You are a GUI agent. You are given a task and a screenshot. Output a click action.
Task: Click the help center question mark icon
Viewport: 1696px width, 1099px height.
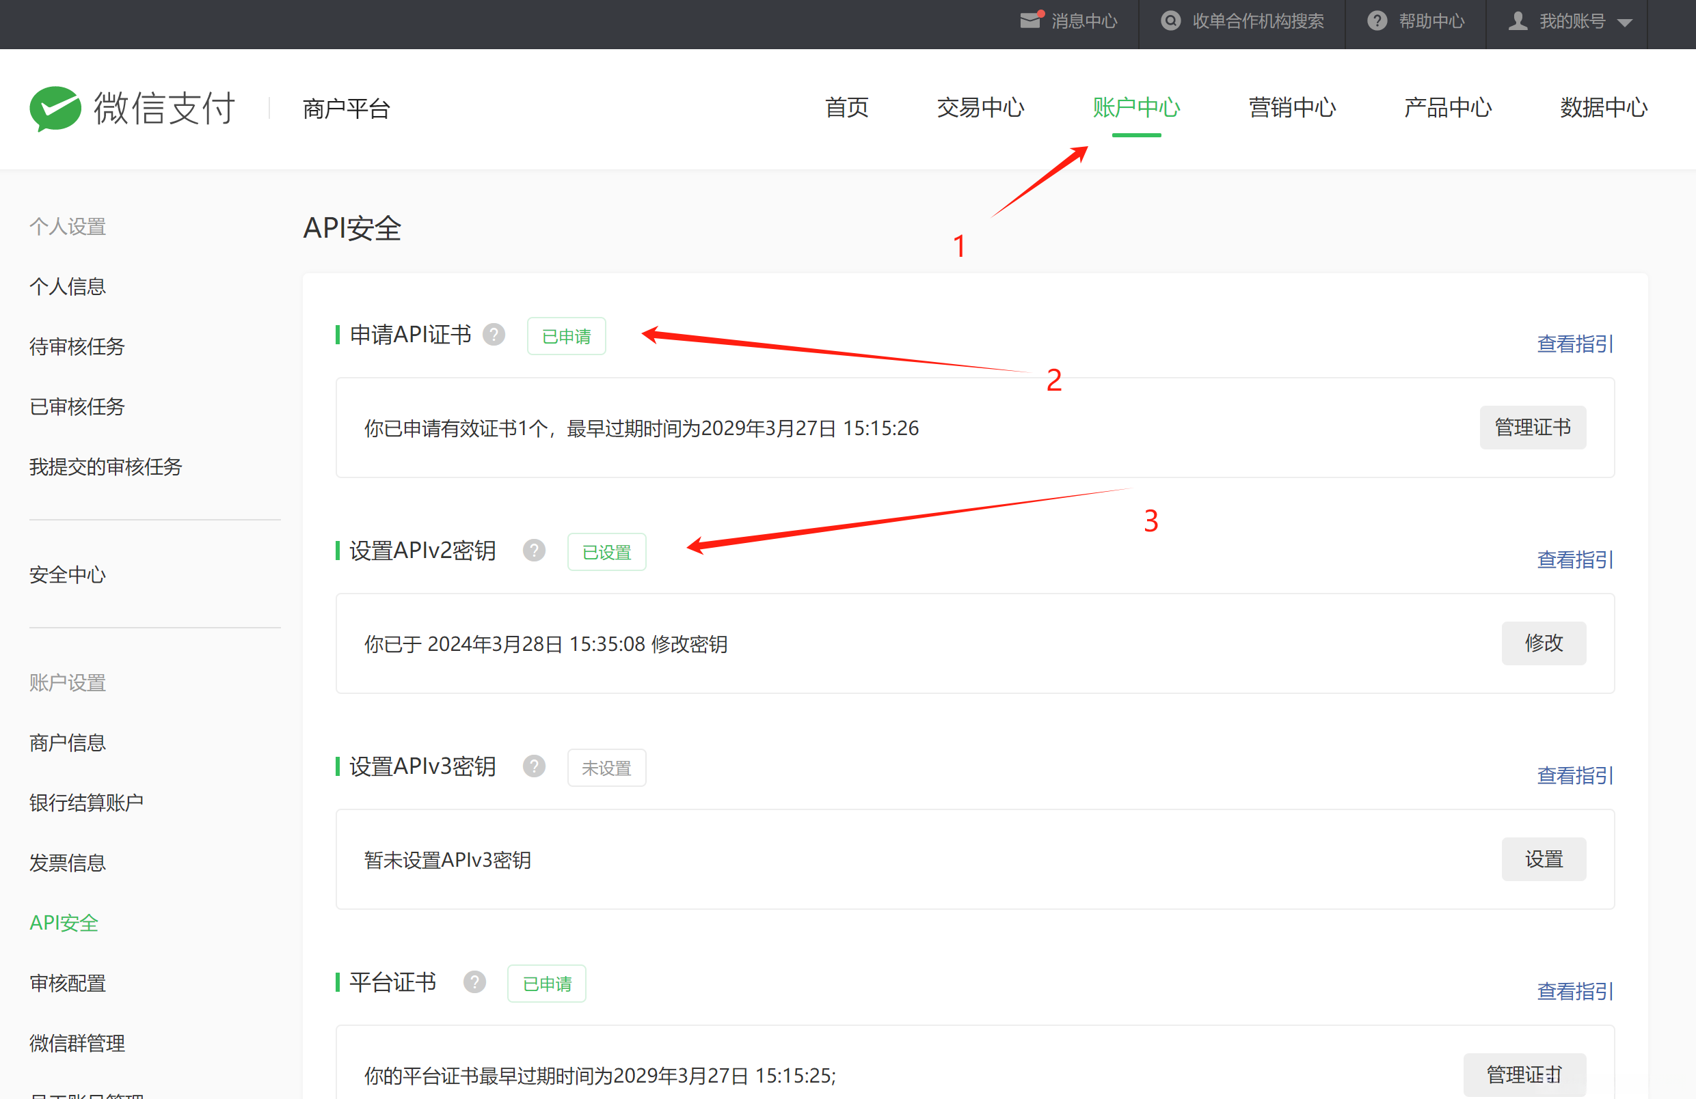click(1377, 20)
